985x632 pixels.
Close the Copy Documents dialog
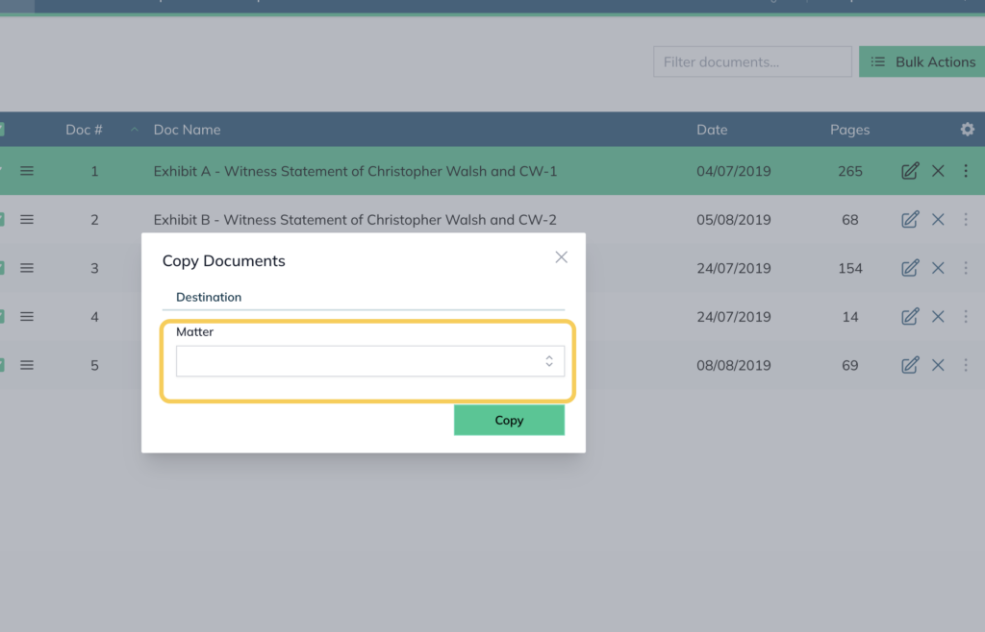(x=561, y=257)
